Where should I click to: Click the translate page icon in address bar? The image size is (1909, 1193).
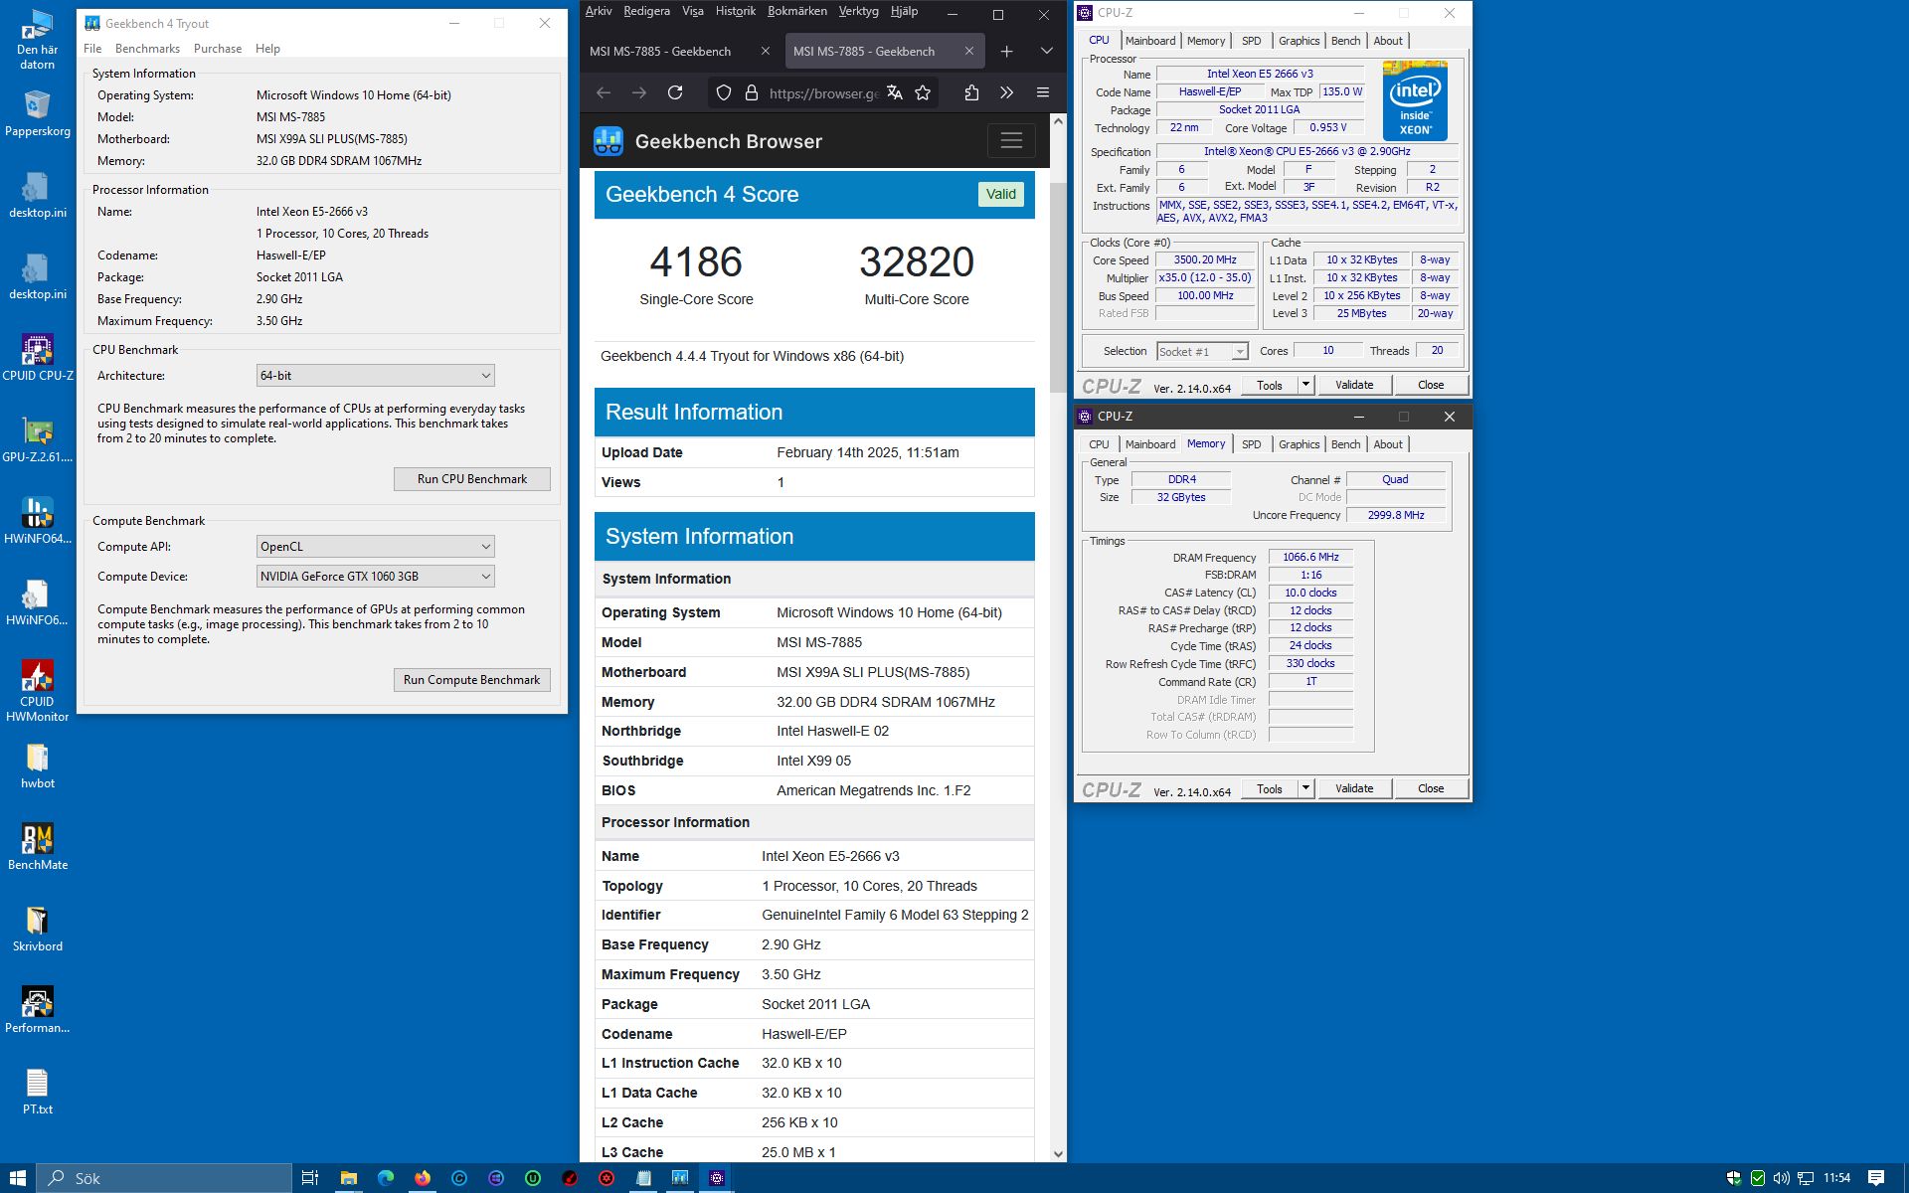[x=895, y=92]
